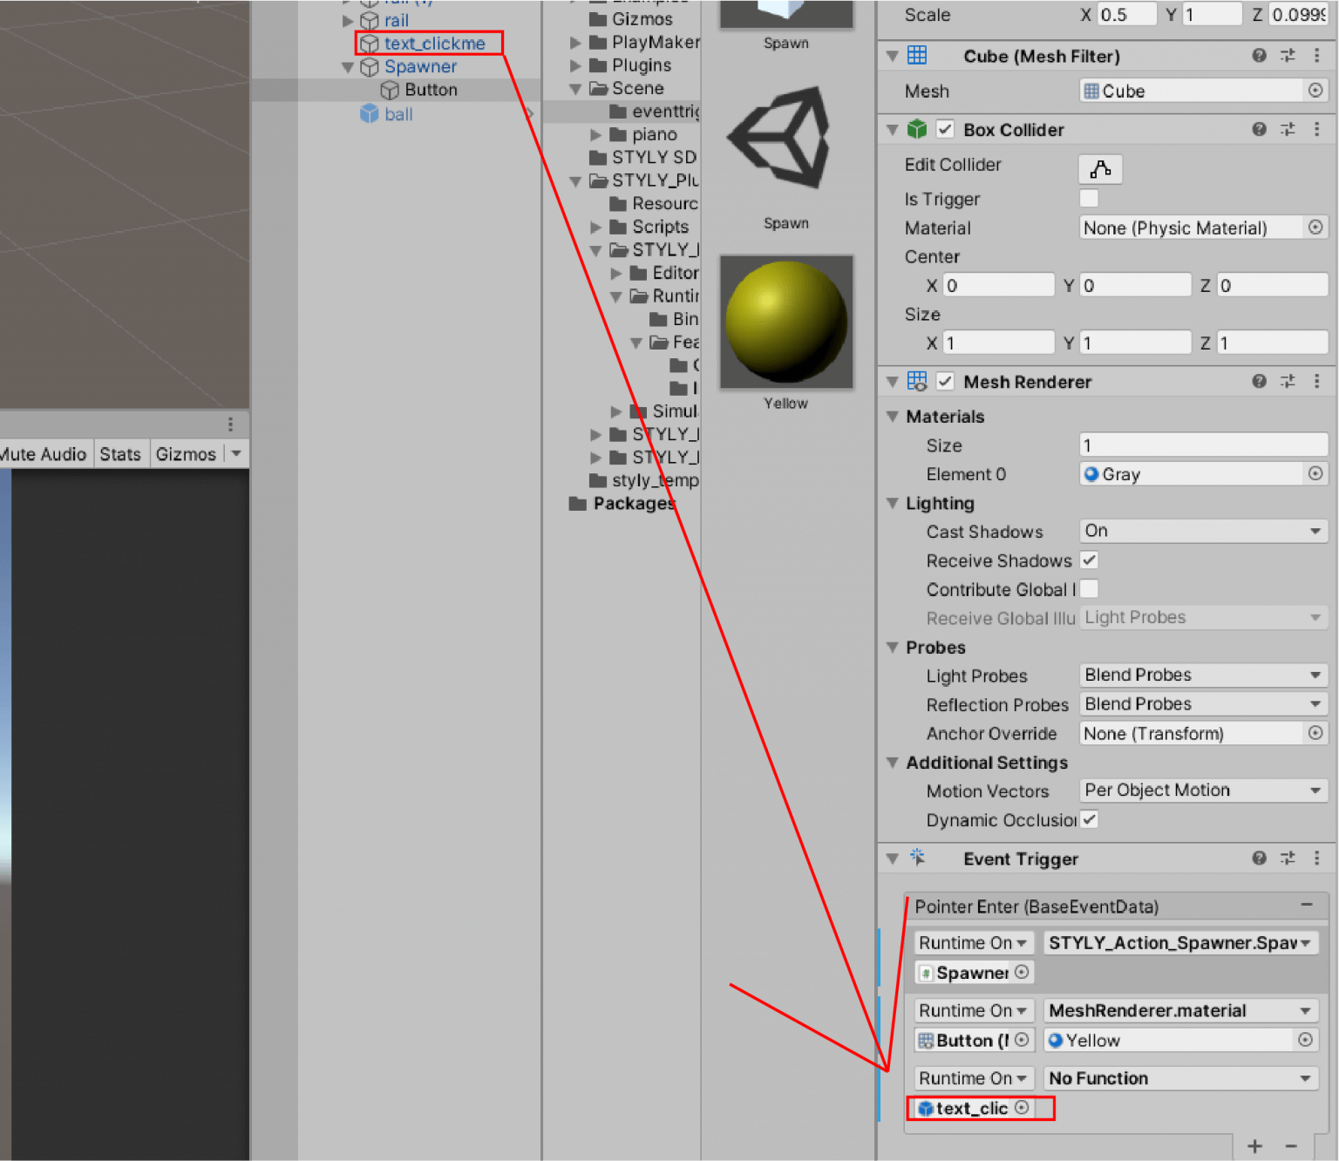Viewport: 1339px width, 1161px height.
Task: Uncheck Dynamic Occlusion option
Action: (x=1089, y=819)
